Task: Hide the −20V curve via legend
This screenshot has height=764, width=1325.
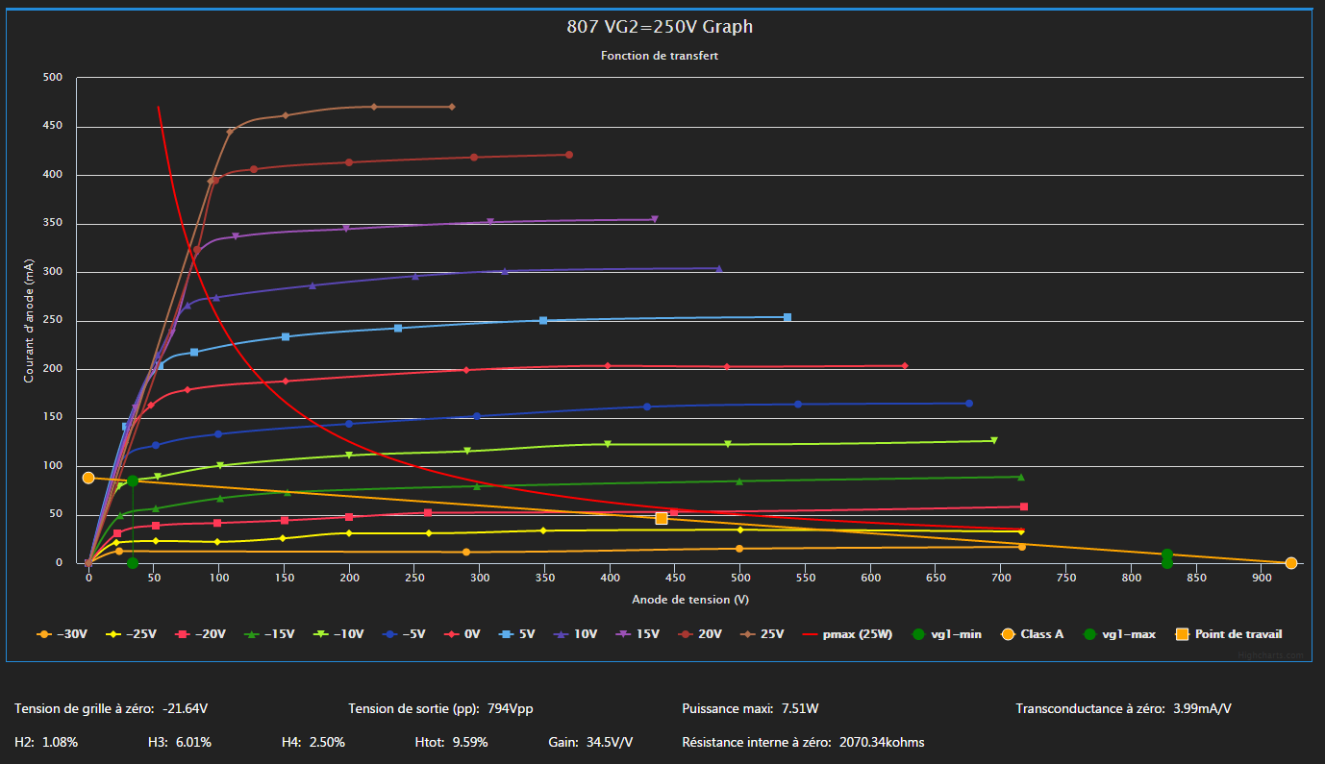Action: 199,634
